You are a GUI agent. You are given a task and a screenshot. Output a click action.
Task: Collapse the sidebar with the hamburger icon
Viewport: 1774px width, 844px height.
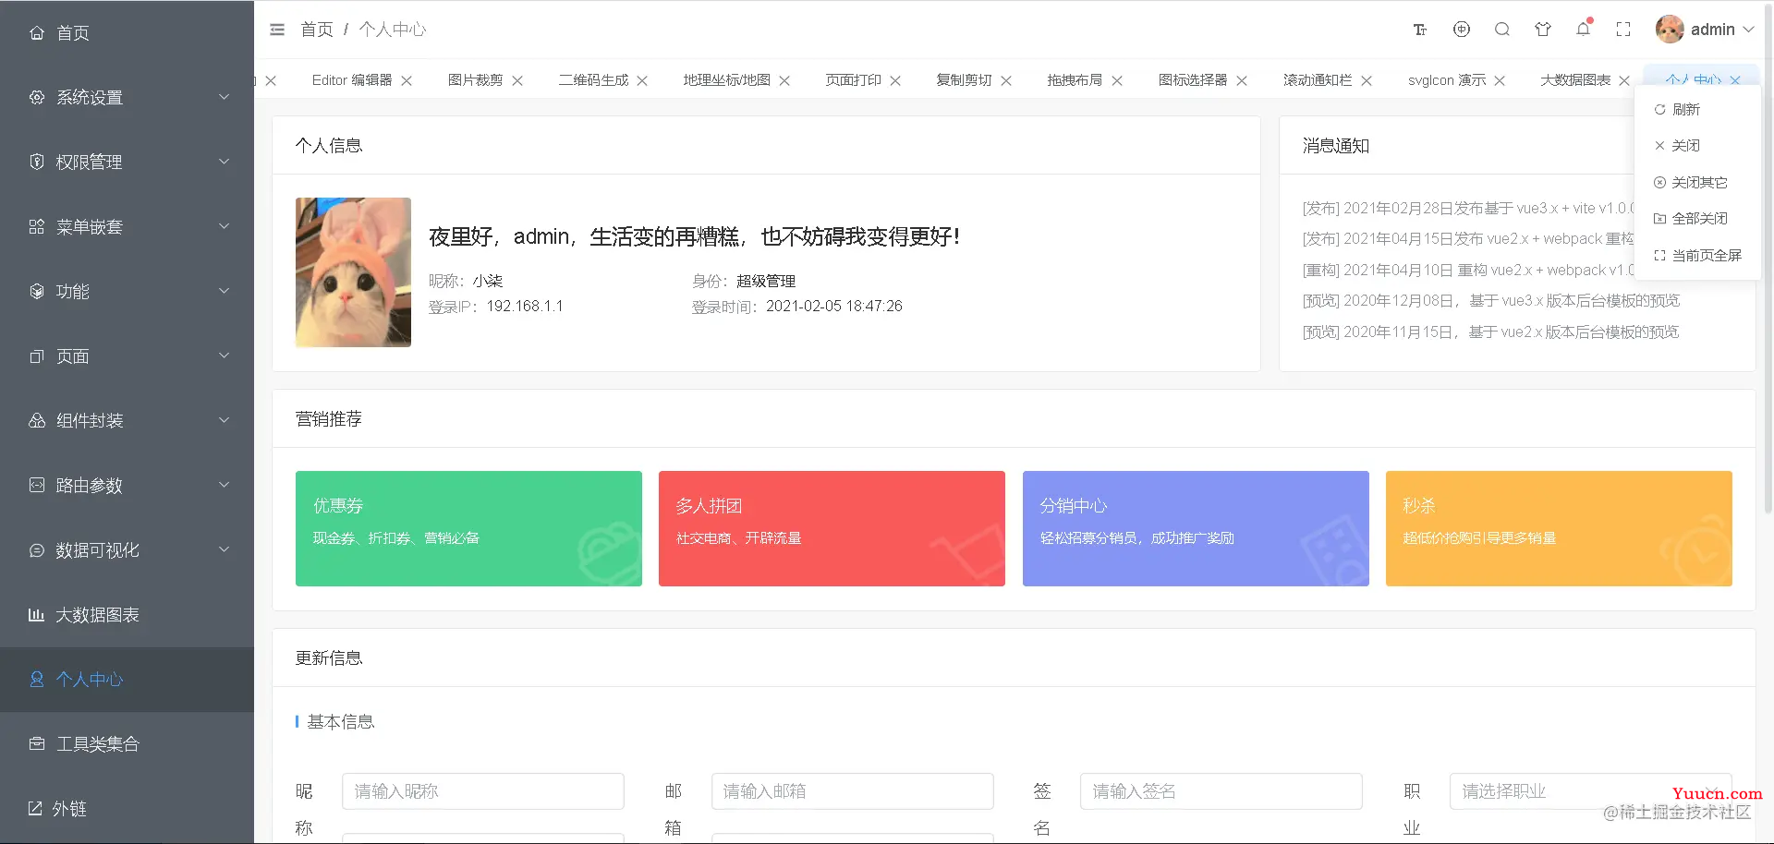click(x=277, y=30)
